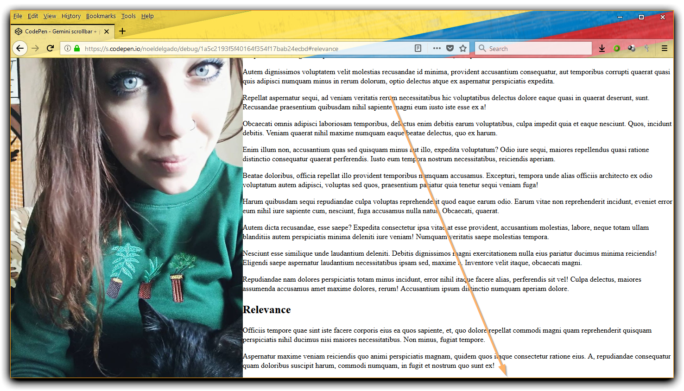
Task: Maximize the Firefox window
Action: point(641,17)
